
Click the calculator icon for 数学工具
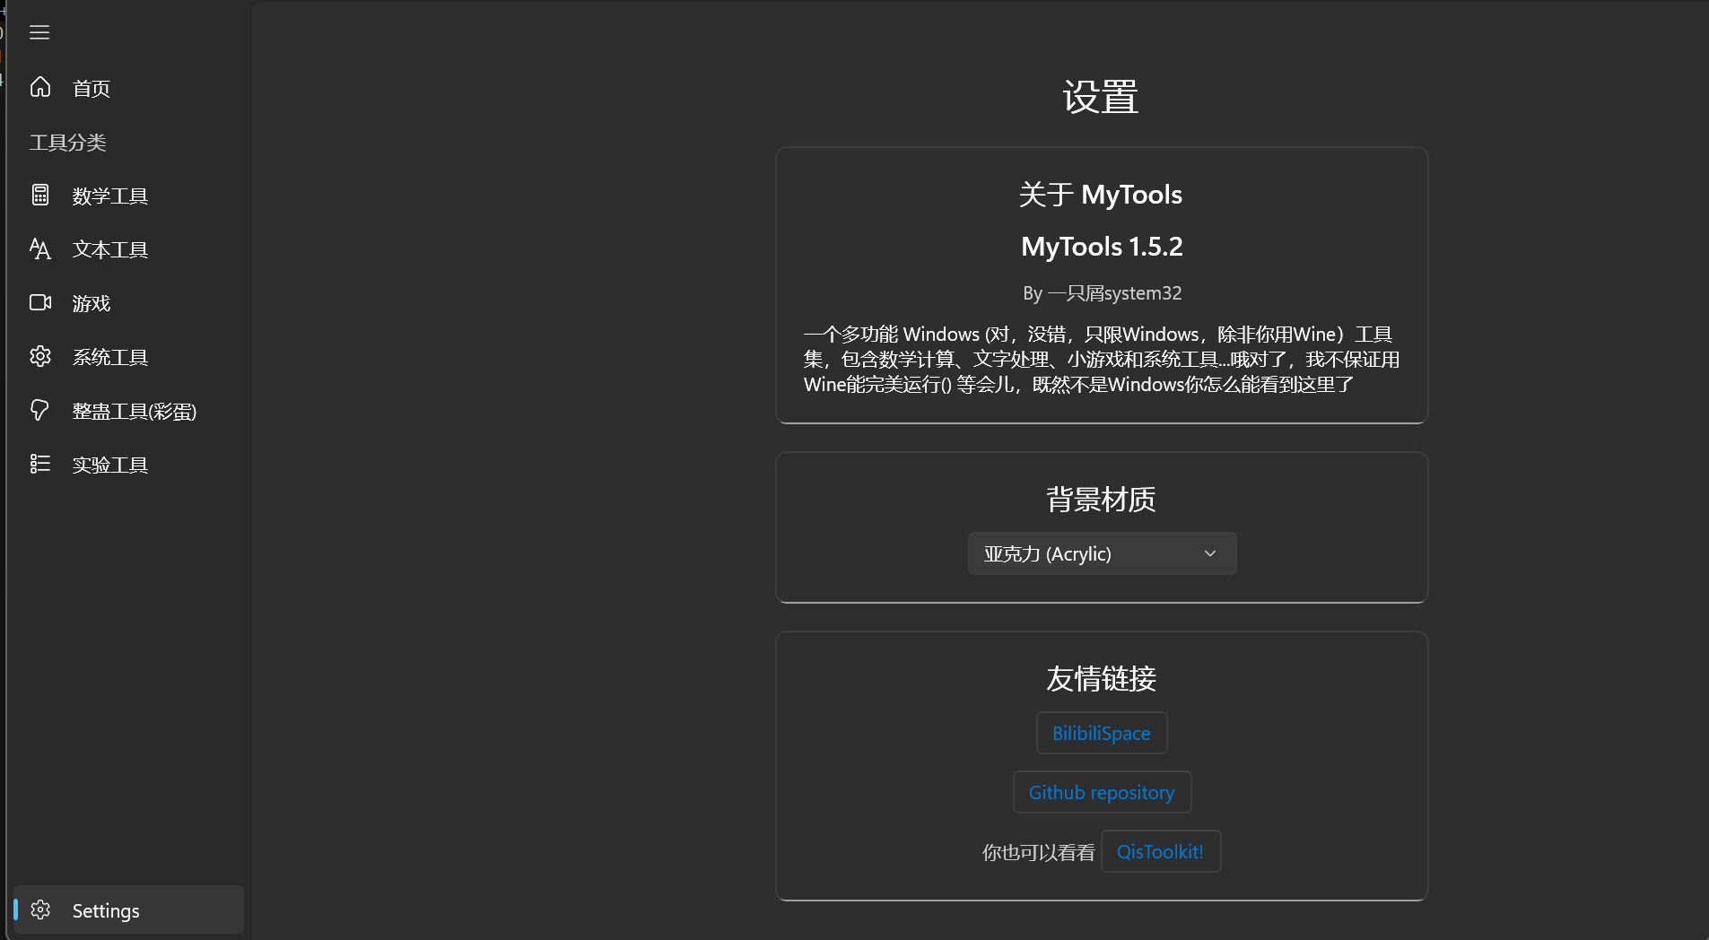coord(40,195)
